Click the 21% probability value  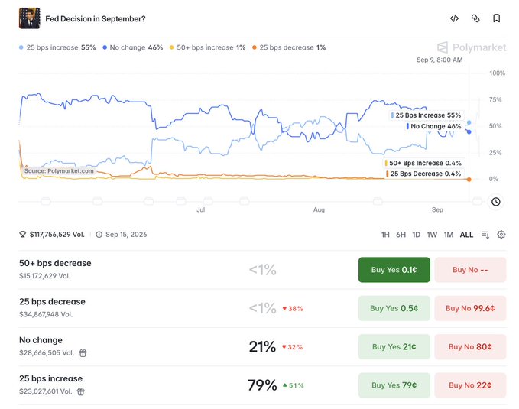click(x=262, y=347)
